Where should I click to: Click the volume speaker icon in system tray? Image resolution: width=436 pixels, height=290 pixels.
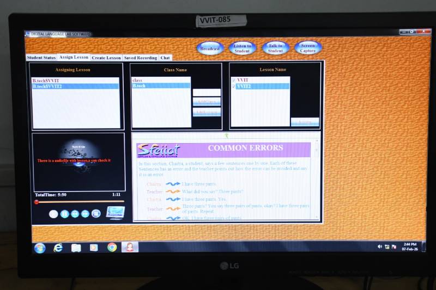[x=380, y=246]
